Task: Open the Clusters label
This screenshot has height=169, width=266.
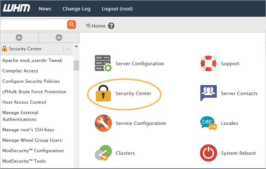Action: (125, 153)
